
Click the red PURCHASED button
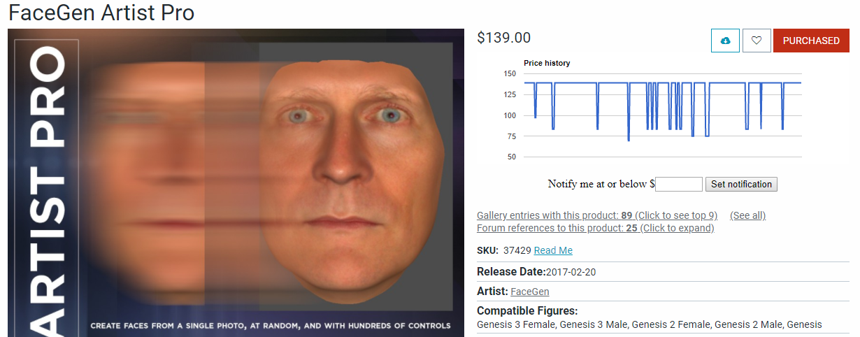click(811, 41)
